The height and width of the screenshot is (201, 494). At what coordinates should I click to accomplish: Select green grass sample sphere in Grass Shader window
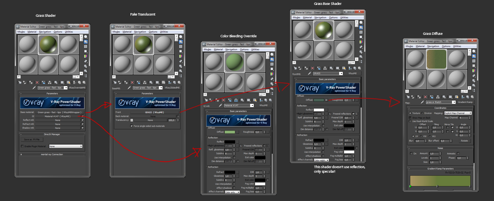click(x=49, y=45)
